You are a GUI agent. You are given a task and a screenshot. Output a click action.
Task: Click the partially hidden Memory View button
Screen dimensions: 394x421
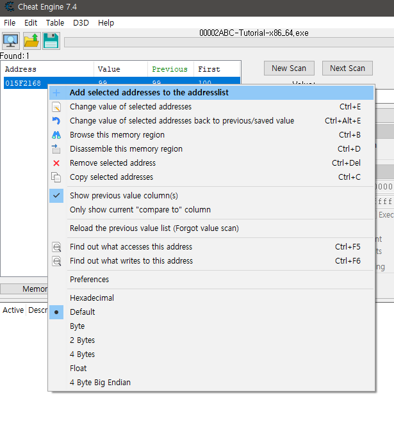click(24, 289)
